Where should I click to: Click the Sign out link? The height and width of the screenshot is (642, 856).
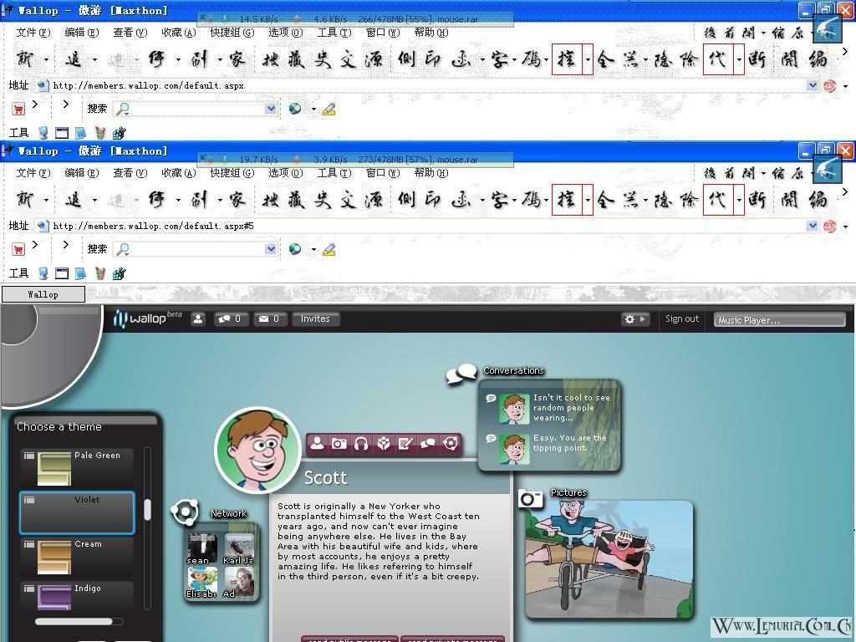[x=682, y=318]
